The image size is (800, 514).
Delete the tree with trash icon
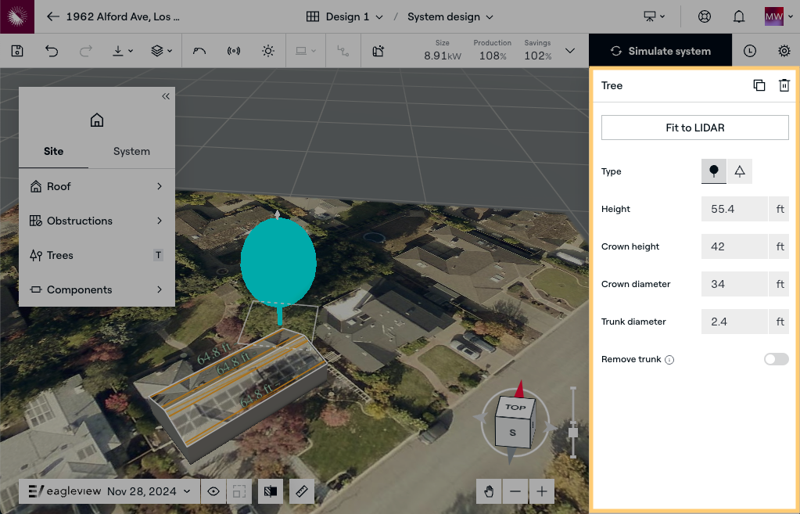click(784, 85)
